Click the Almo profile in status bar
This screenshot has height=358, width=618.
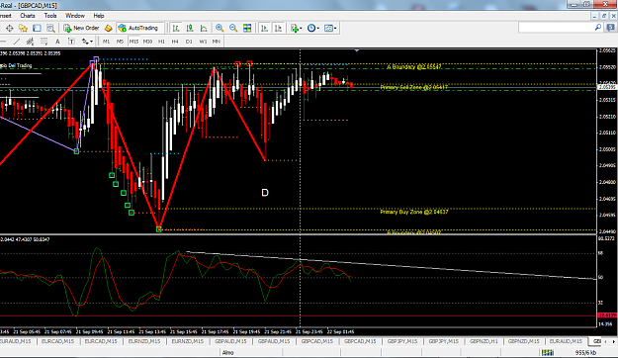tap(228, 352)
